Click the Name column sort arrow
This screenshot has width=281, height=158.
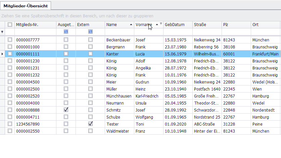point(131,25)
